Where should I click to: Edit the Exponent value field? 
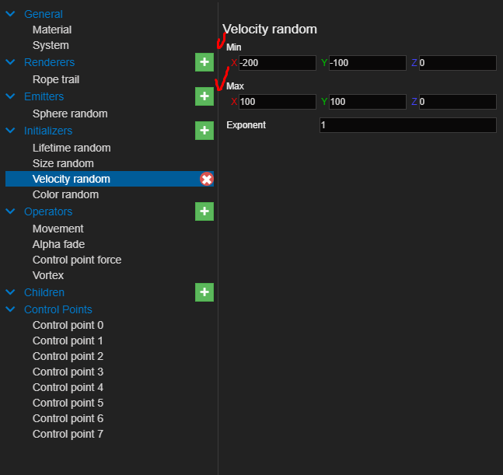pyautogui.click(x=407, y=125)
